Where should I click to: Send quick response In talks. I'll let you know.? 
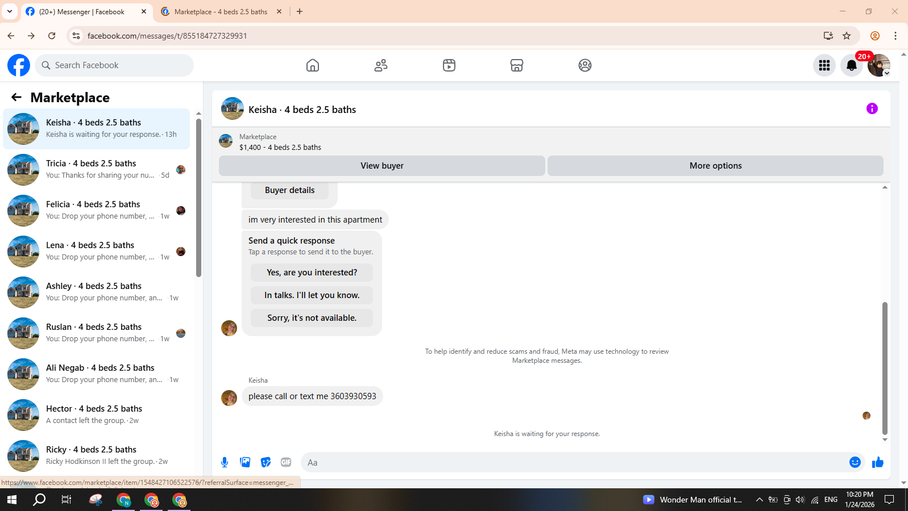point(312,295)
